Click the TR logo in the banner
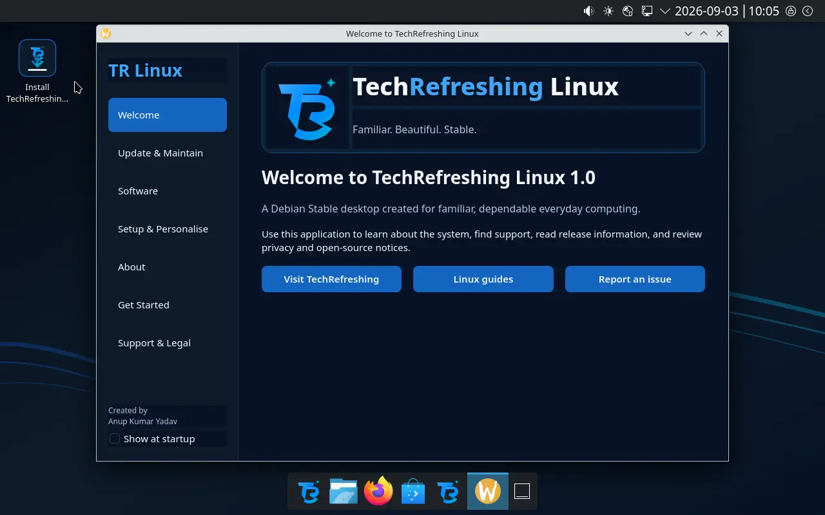The image size is (825, 515). [307, 108]
